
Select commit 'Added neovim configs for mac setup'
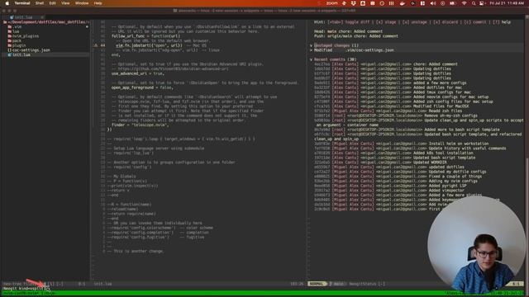click(402, 97)
